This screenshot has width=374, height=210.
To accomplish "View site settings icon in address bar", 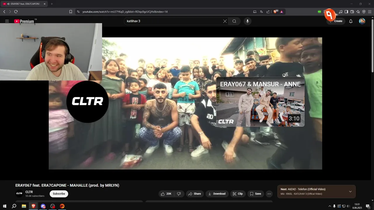I will [x=78, y=12].
